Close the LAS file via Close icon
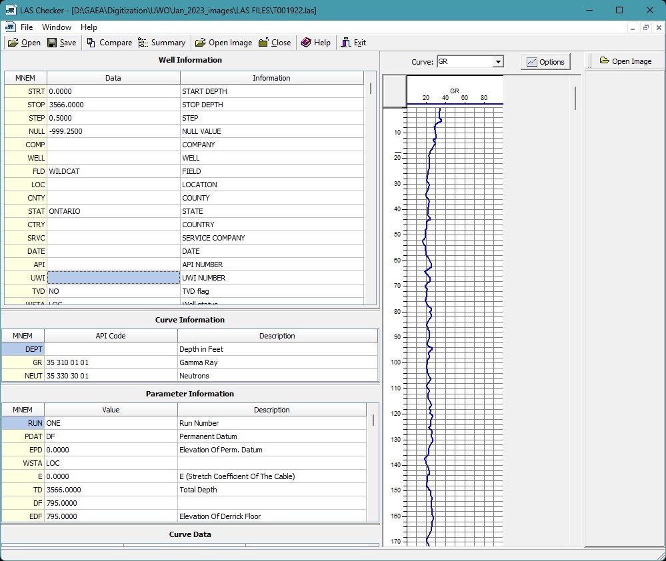The height and width of the screenshot is (561, 666). coord(274,42)
